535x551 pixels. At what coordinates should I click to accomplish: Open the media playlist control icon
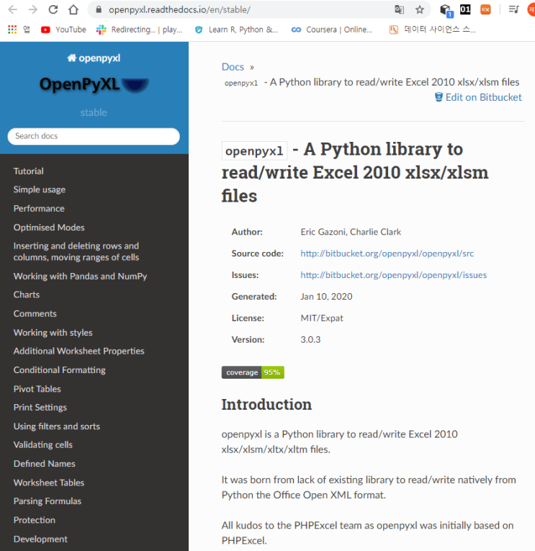[514, 9]
